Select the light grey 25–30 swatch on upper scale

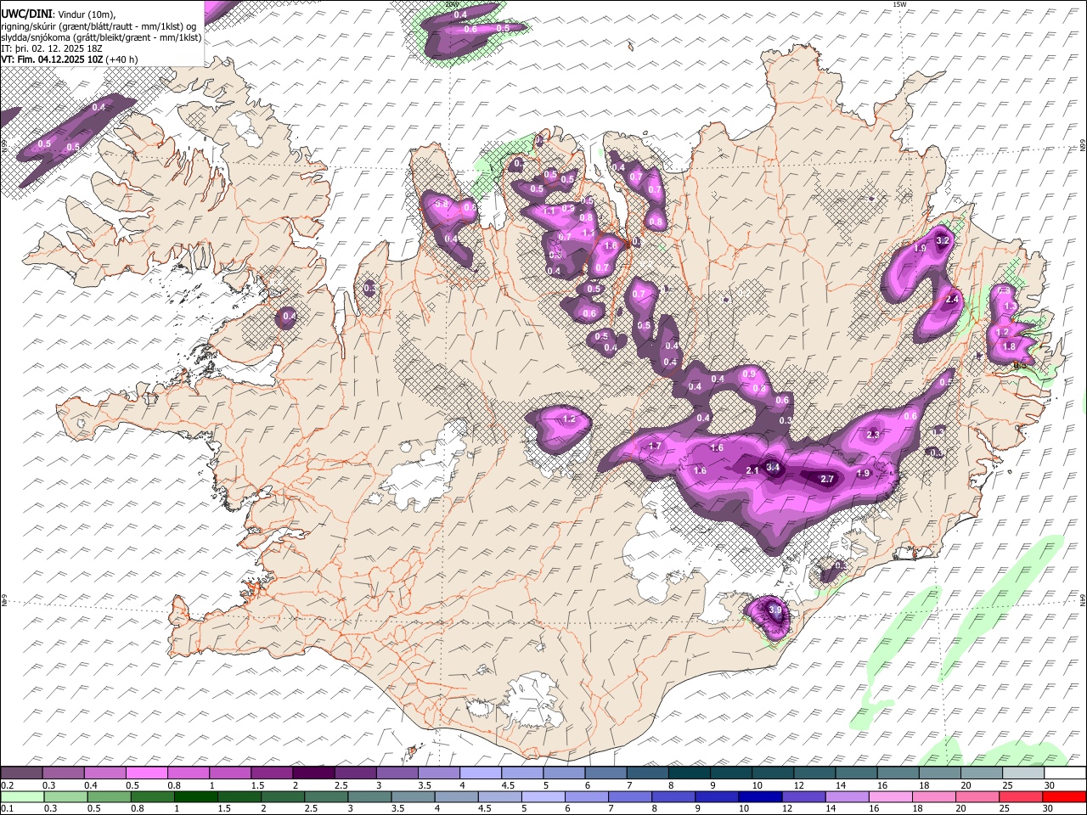pyautogui.click(x=1023, y=773)
